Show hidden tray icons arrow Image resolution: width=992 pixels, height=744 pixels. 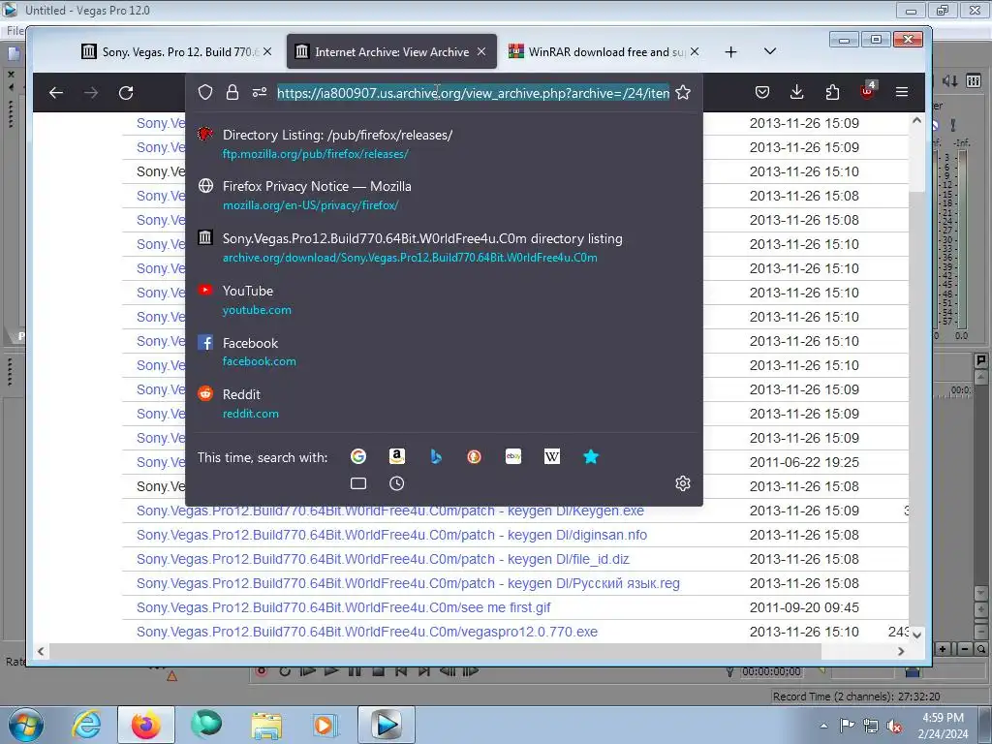click(823, 726)
